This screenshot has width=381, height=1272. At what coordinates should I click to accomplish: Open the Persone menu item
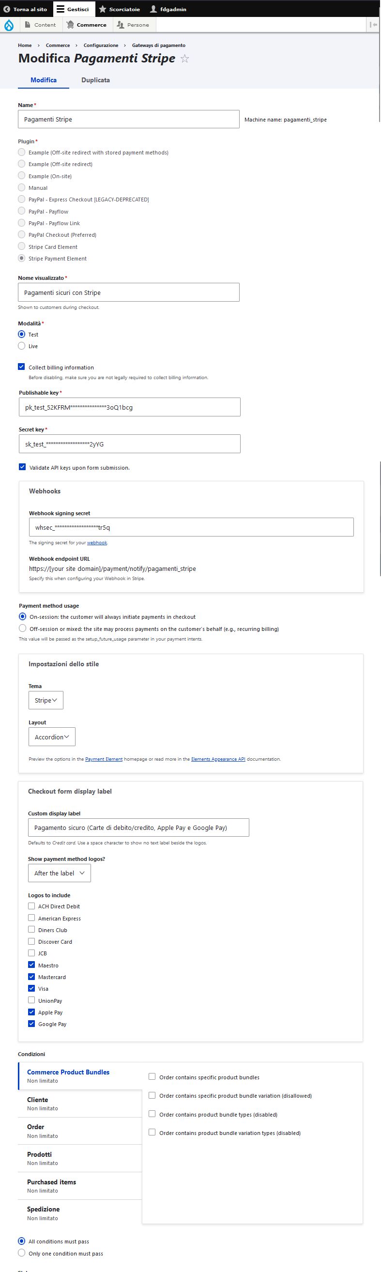pyautogui.click(x=133, y=25)
